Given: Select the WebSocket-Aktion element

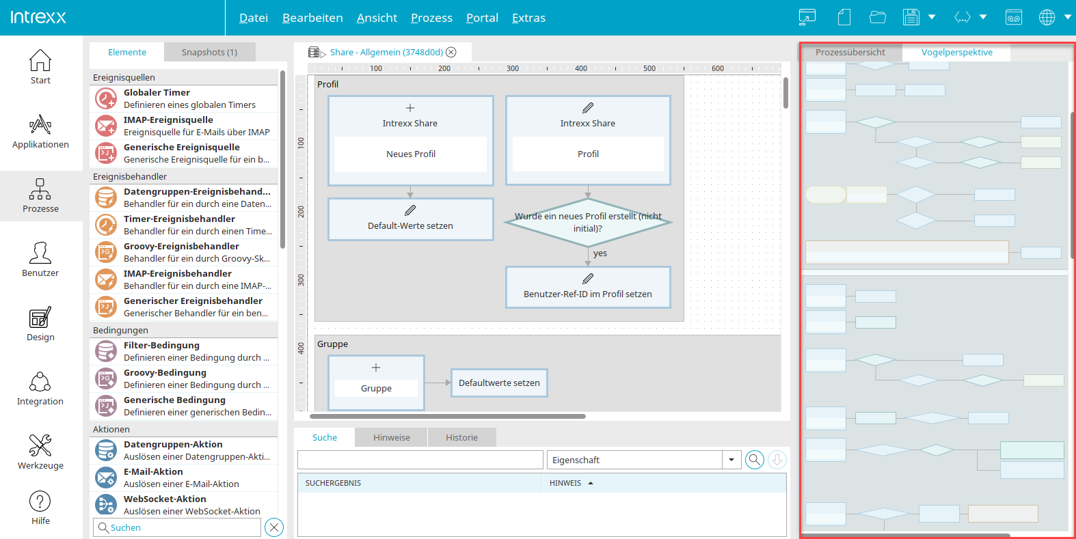Looking at the screenshot, I should point(184,505).
